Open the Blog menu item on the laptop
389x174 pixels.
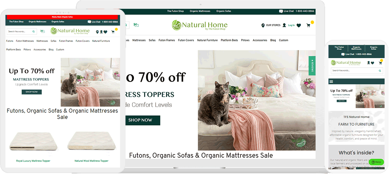pos(273,40)
